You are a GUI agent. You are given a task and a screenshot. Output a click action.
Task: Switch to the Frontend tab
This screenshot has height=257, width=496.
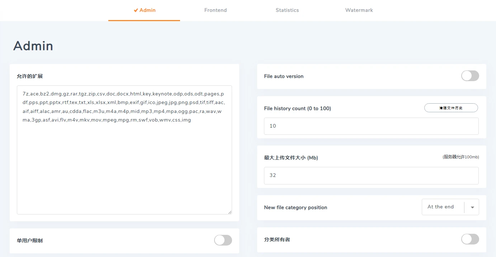pos(215,10)
